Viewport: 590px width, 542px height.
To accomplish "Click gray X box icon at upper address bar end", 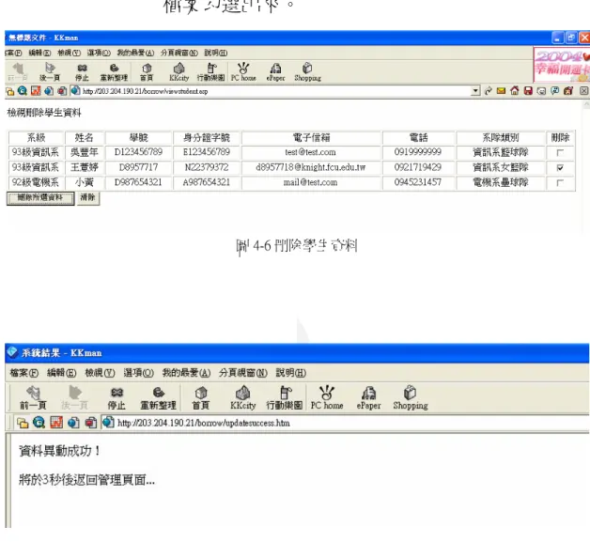I will point(583,91).
